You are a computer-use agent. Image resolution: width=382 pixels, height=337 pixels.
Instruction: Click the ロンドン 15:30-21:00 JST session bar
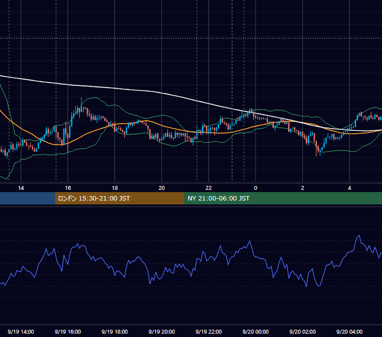coord(119,198)
